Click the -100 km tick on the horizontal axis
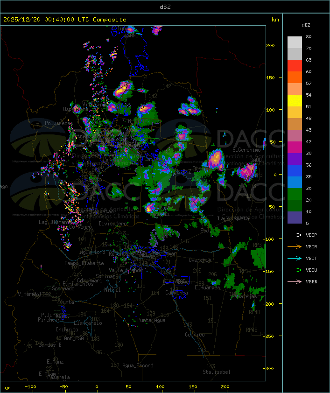The width and height of the screenshot is (330, 393). pyautogui.click(x=30, y=387)
